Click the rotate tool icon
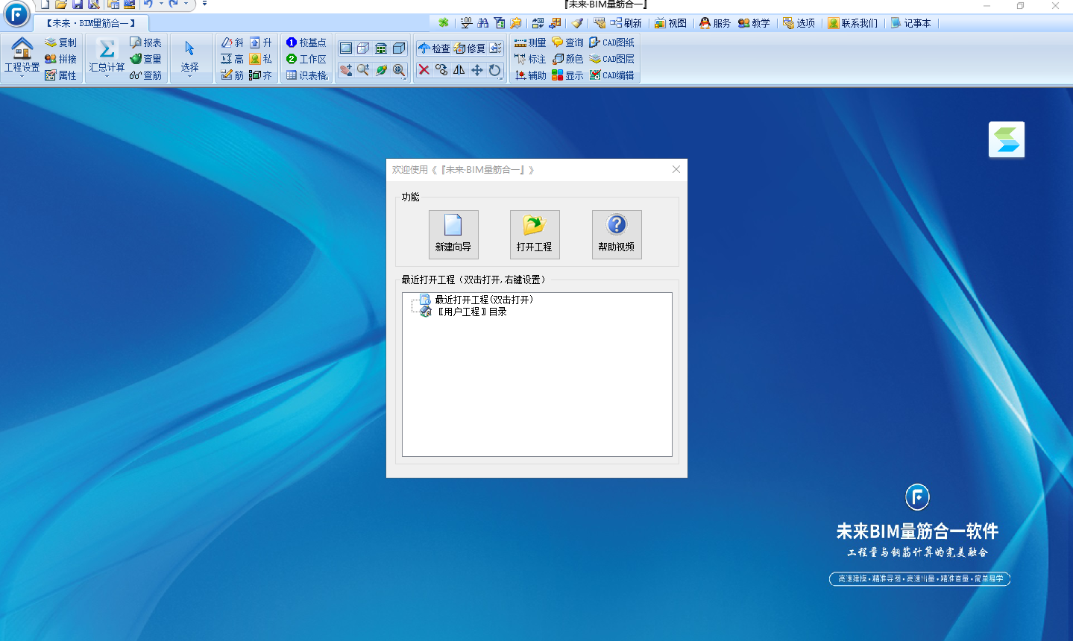 [x=495, y=69]
